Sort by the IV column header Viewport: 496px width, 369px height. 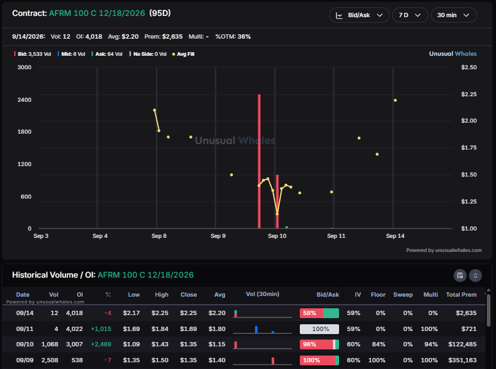[358, 294]
